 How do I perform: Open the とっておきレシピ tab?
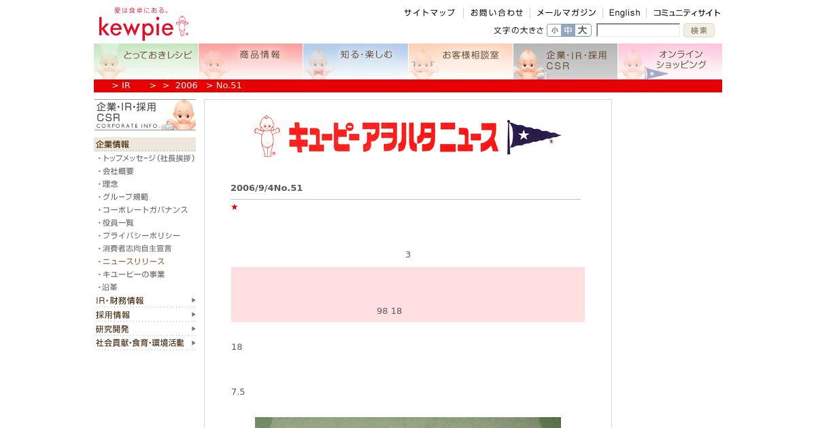[146, 61]
